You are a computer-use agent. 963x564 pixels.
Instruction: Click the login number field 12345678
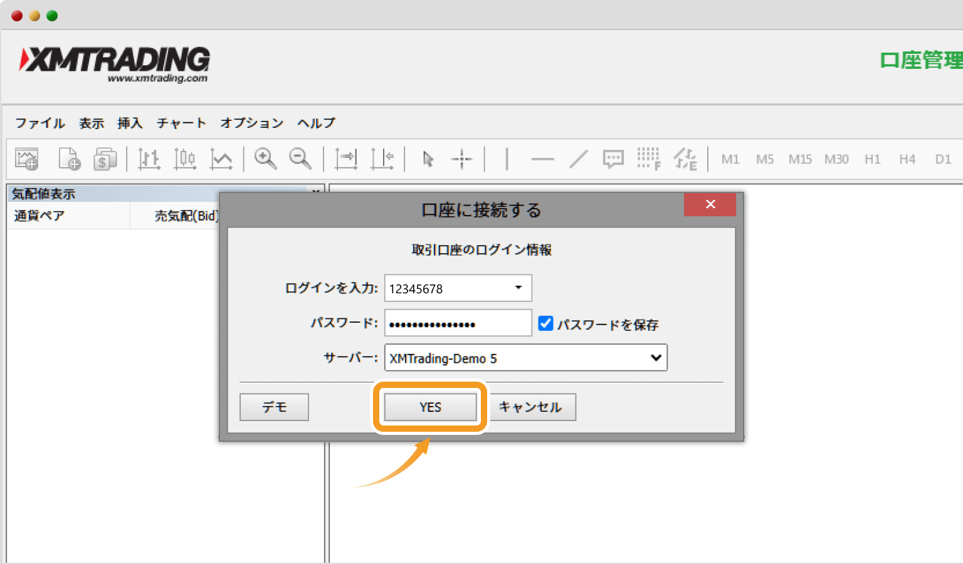point(458,288)
